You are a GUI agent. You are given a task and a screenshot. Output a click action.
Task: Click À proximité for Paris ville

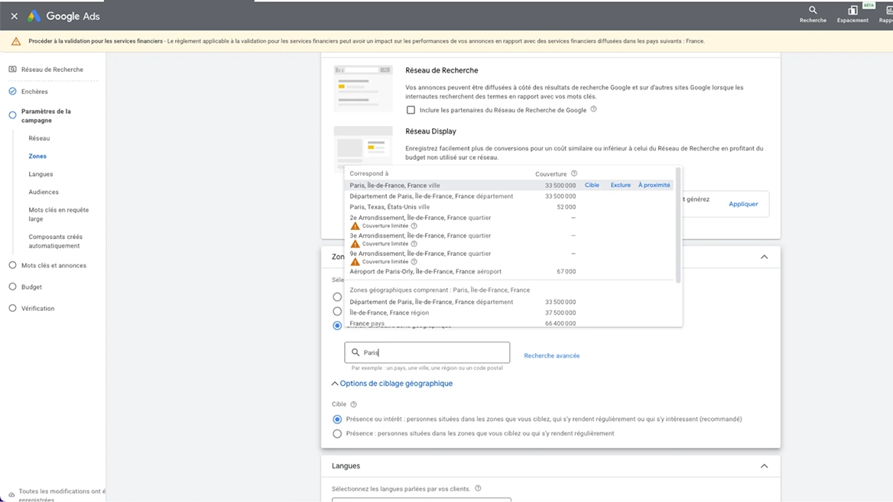pyautogui.click(x=654, y=185)
